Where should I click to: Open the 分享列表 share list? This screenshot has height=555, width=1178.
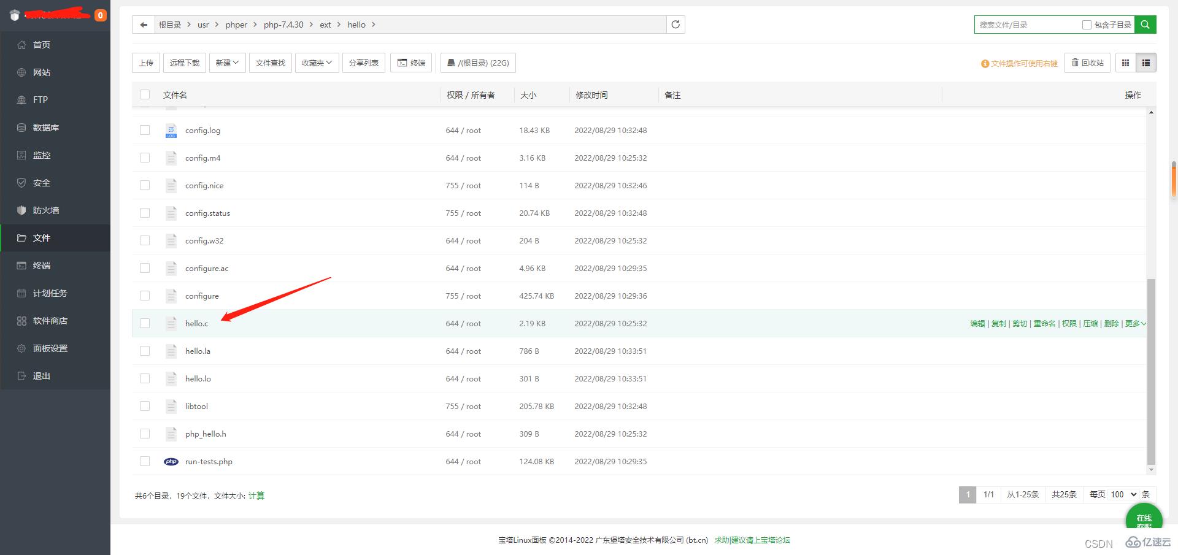[x=364, y=63]
